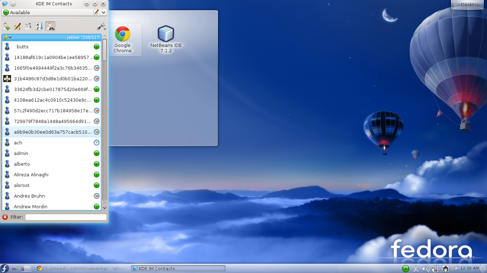The image size is (487, 273).
Task: Click the status icon beside Andrés Bruhn
Action: click(x=96, y=196)
